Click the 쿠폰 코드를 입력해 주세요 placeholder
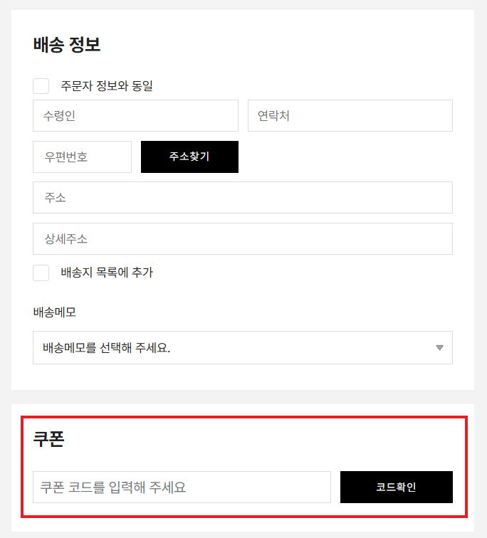The image size is (487, 538). click(x=113, y=487)
